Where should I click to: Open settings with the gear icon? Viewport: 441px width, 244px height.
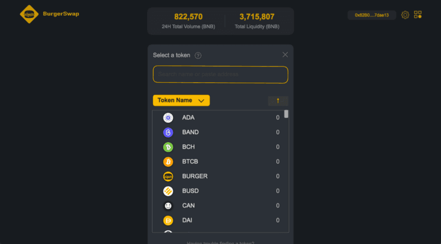405,15
